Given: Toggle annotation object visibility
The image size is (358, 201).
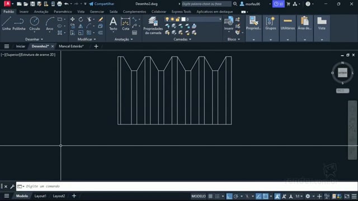Looking at the screenshot, I should [277, 196].
